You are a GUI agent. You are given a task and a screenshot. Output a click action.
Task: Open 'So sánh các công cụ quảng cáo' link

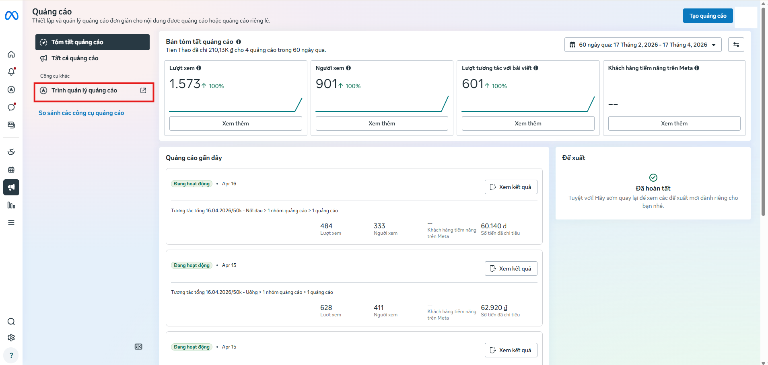click(81, 113)
